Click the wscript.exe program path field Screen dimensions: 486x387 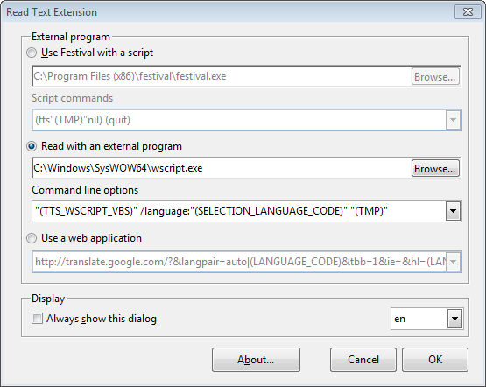click(222, 168)
